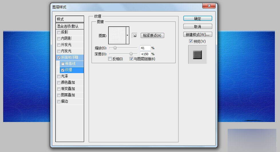The image size is (280, 152).
Task: Click the style preview thumbnail
Action: [x=197, y=54]
